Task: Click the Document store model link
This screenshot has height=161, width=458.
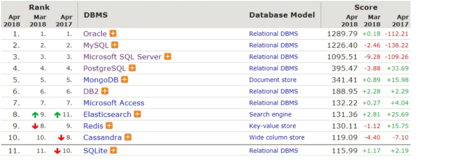Action: pos(273,80)
